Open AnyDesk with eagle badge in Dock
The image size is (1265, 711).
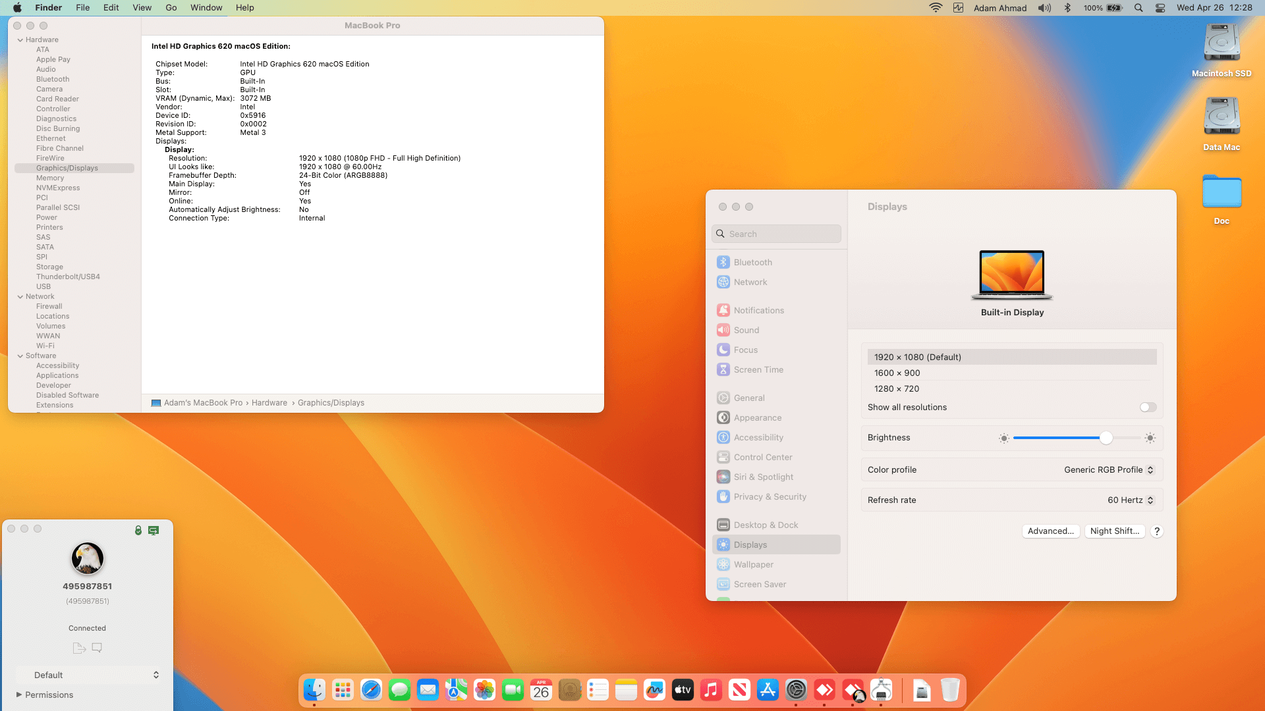tap(853, 690)
